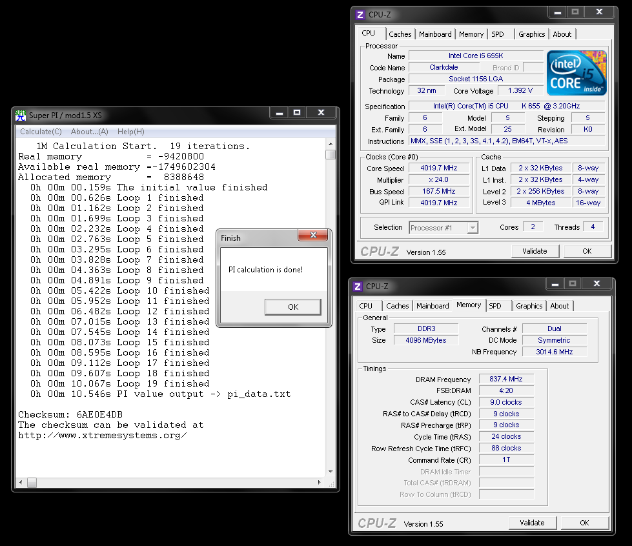Click OK in lower CPU-Z Memory window
The image size is (632, 546).
pyautogui.click(x=584, y=523)
